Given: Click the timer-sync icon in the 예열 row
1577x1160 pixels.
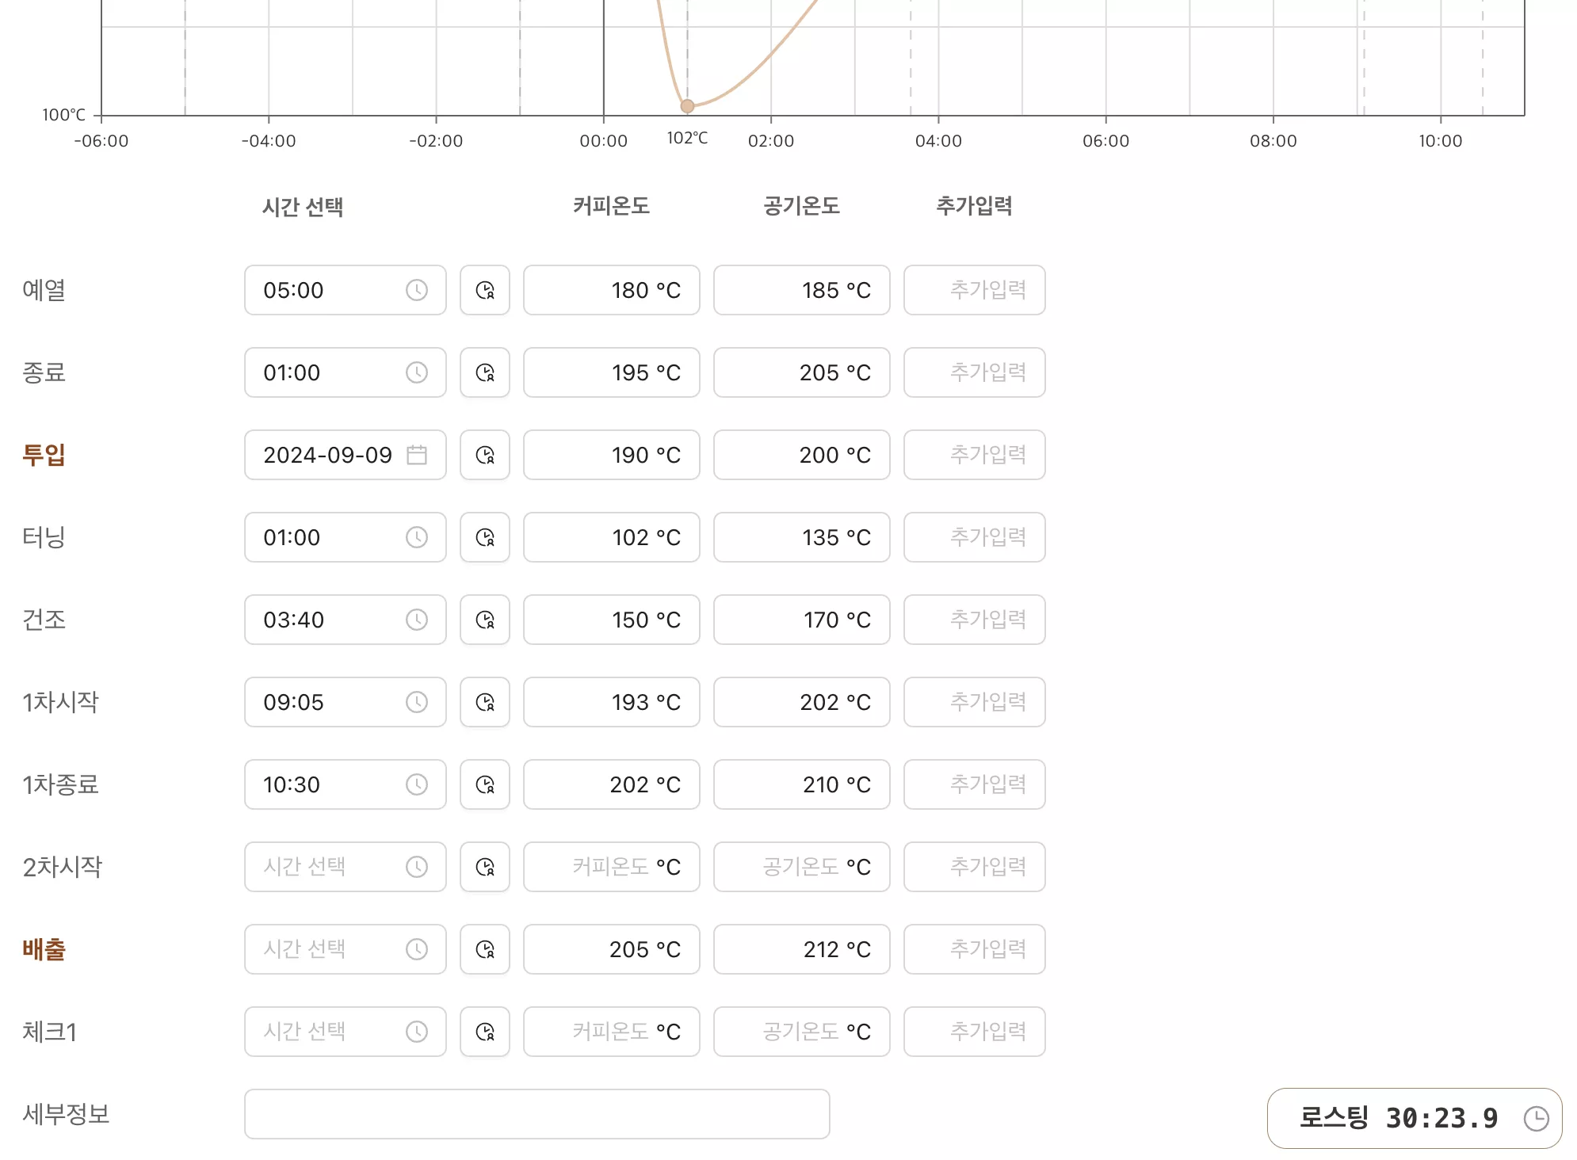Looking at the screenshot, I should pos(485,290).
